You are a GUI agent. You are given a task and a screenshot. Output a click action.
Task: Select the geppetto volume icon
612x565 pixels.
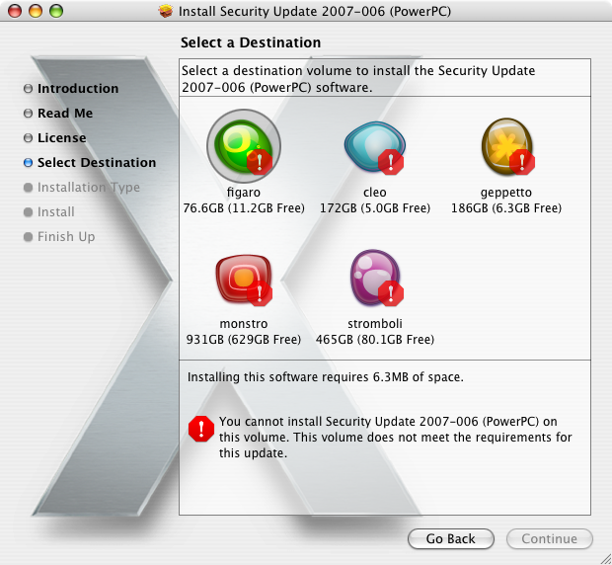pos(507,146)
